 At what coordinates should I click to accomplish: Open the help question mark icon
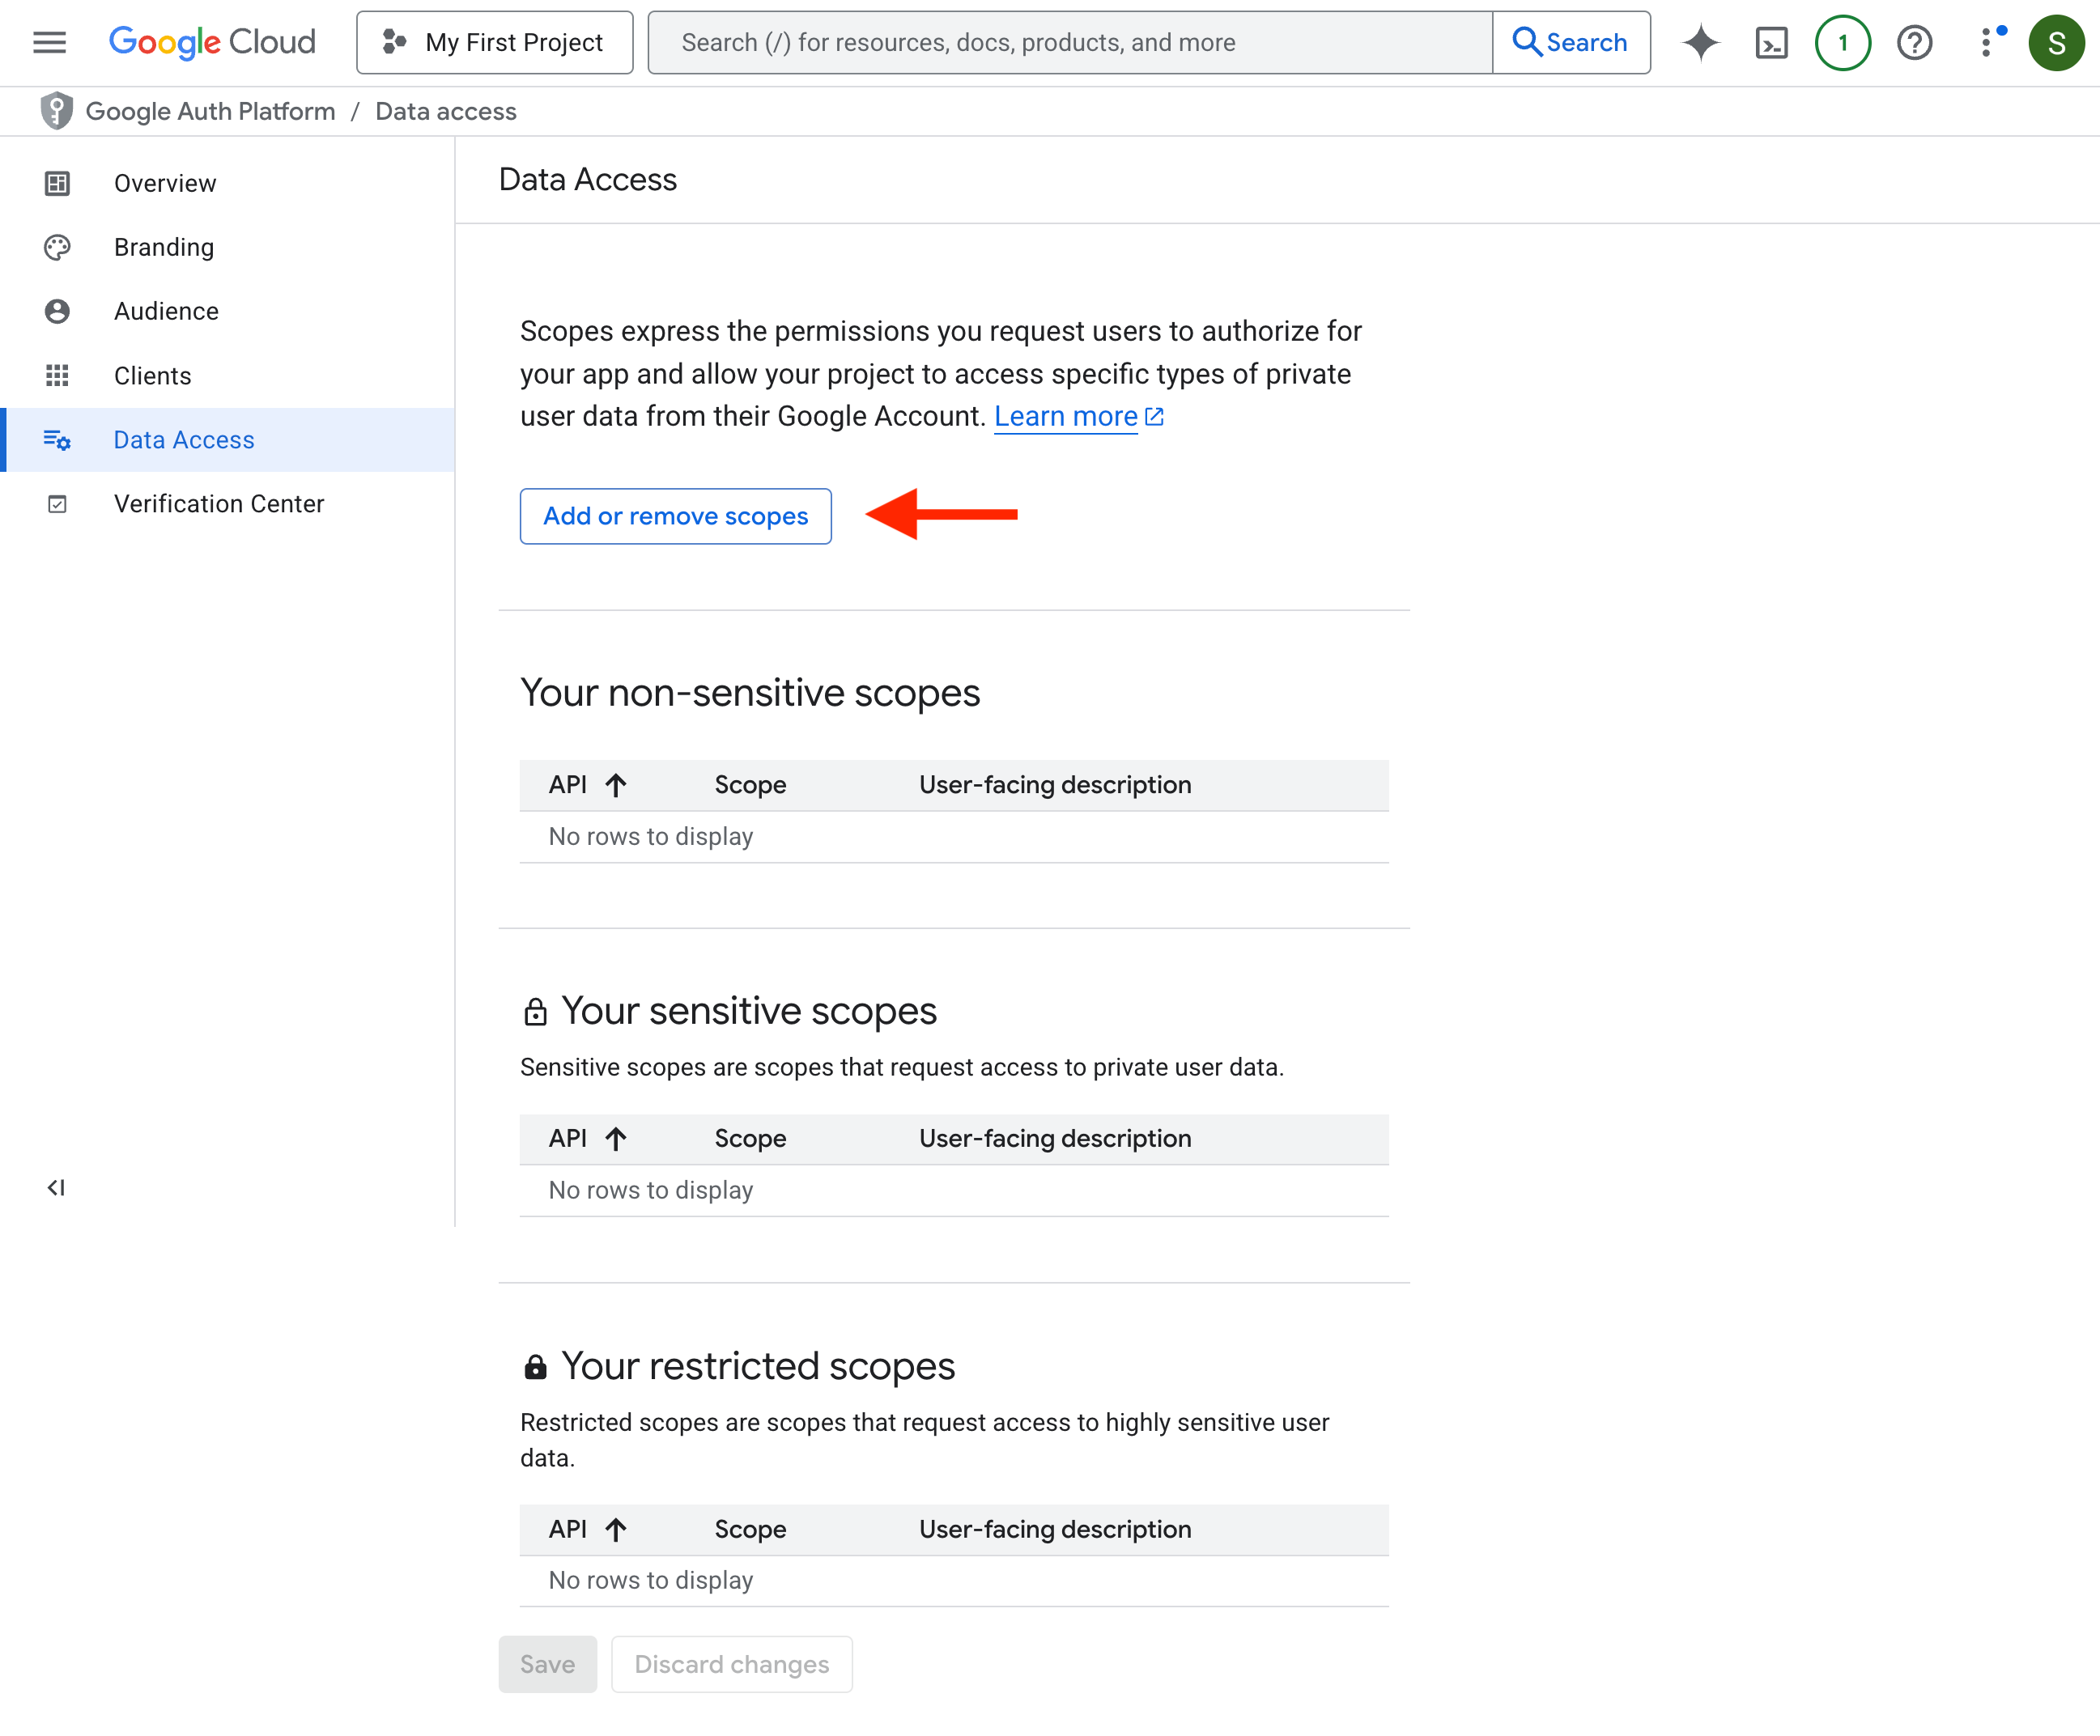tap(1914, 42)
